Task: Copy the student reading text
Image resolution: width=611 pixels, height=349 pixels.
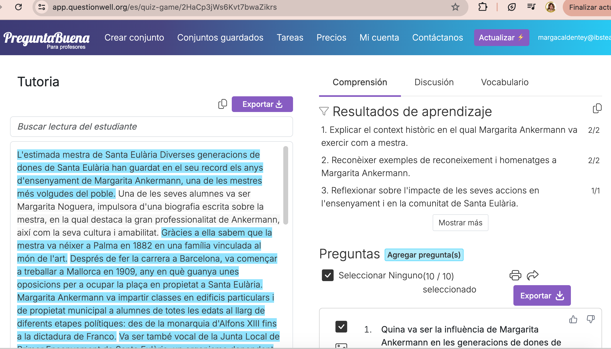Action: pyautogui.click(x=222, y=104)
